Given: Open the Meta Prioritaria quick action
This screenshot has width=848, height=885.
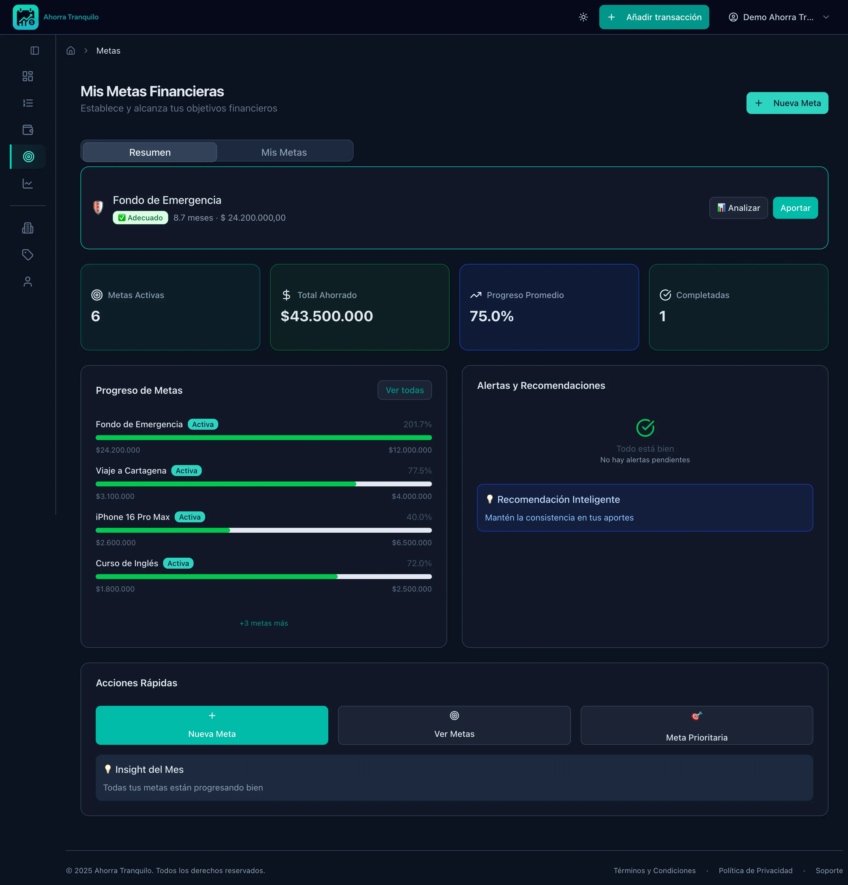Looking at the screenshot, I should [696, 725].
